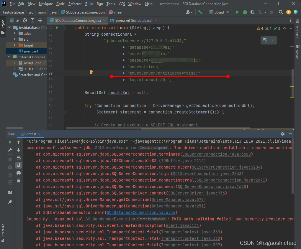301x249 pixels.
Task: Run with coverage icon in toolbar
Action: point(252,12)
